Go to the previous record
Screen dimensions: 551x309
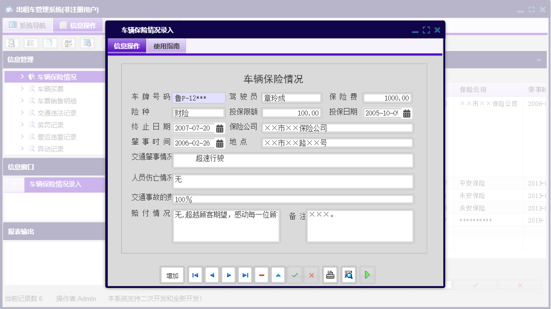click(212, 274)
